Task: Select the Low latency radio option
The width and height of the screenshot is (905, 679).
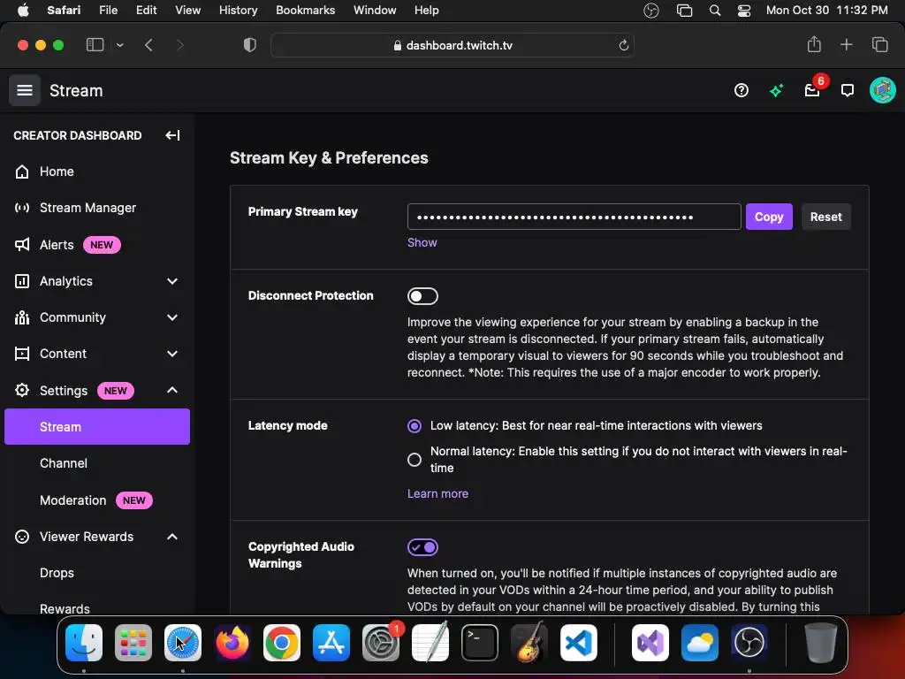Action: coord(414,426)
